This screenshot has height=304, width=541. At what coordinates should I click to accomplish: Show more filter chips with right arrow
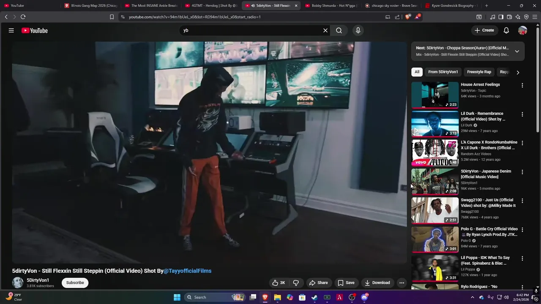pos(518,72)
